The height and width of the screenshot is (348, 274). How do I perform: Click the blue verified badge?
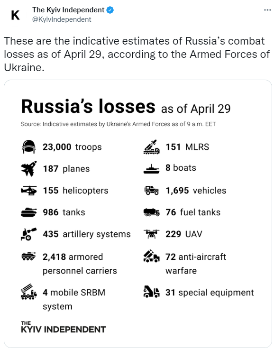110,10
